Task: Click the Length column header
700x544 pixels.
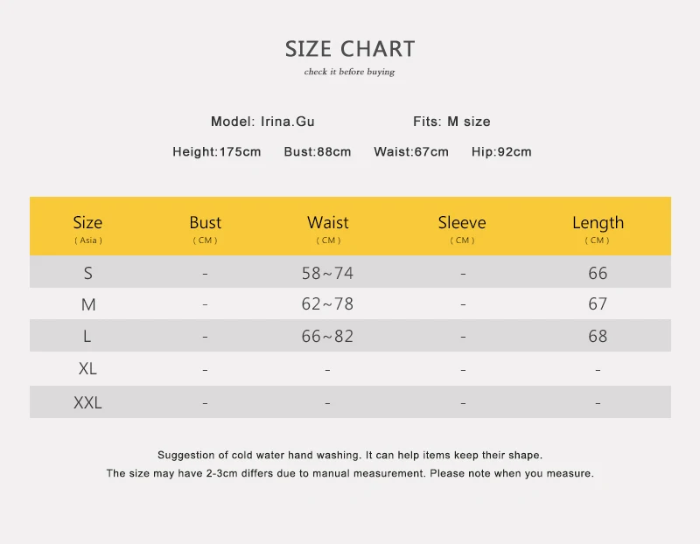Action: click(x=598, y=228)
